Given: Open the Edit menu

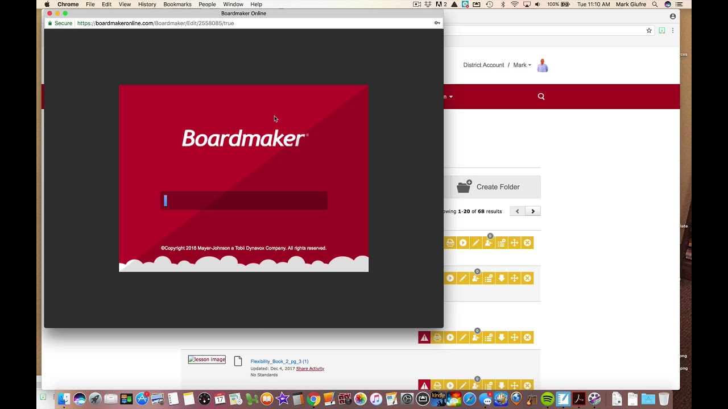Looking at the screenshot, I should point(106,5).
